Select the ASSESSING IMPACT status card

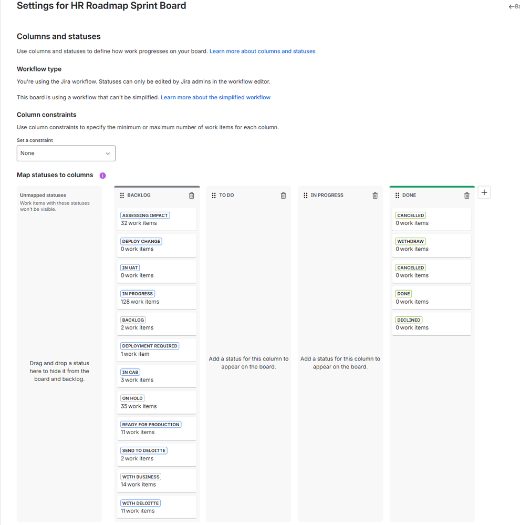[157, 219]
